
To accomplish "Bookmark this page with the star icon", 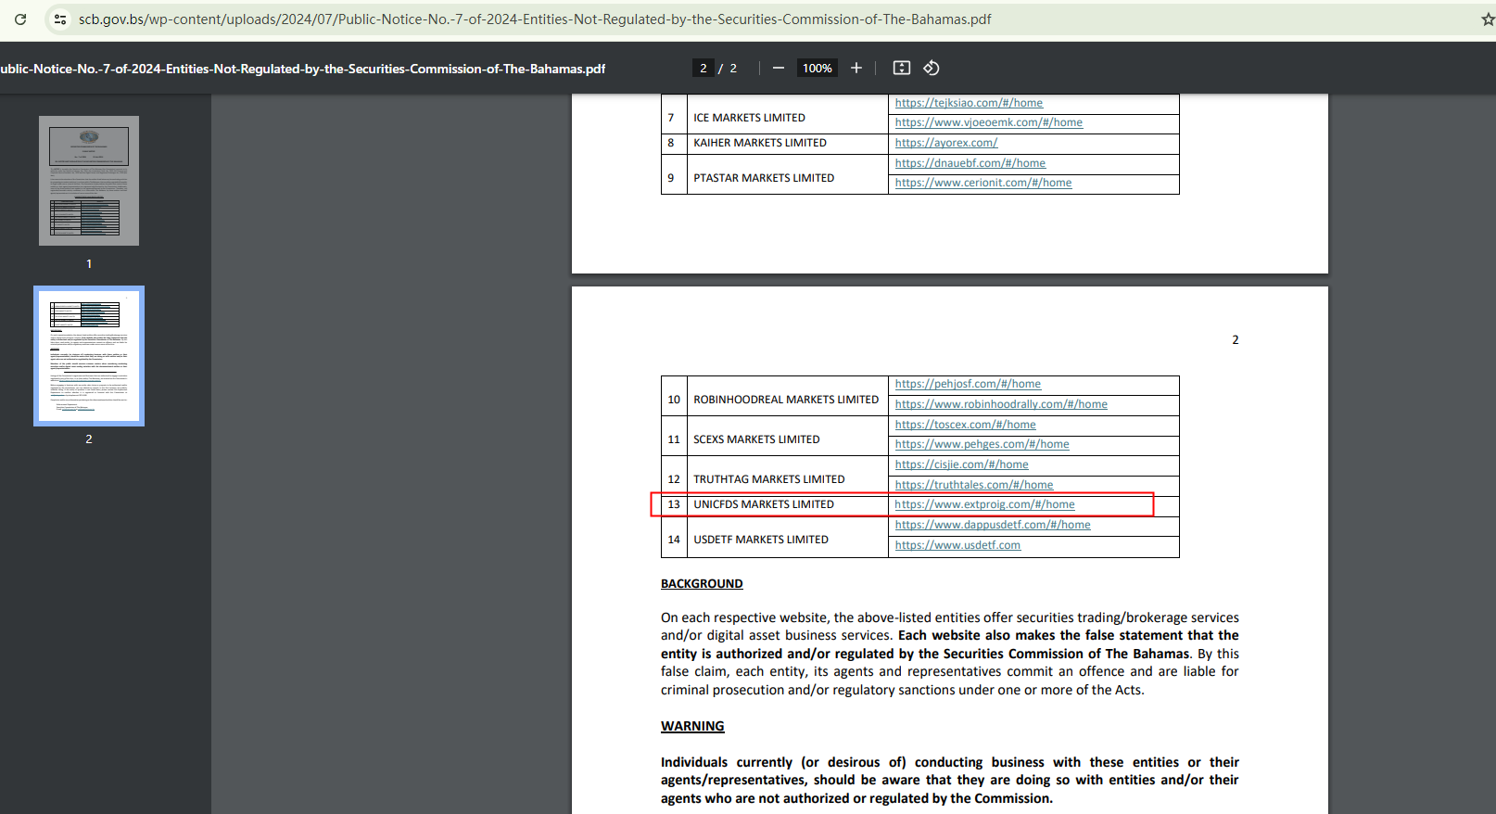I will tap(1487, 19).
